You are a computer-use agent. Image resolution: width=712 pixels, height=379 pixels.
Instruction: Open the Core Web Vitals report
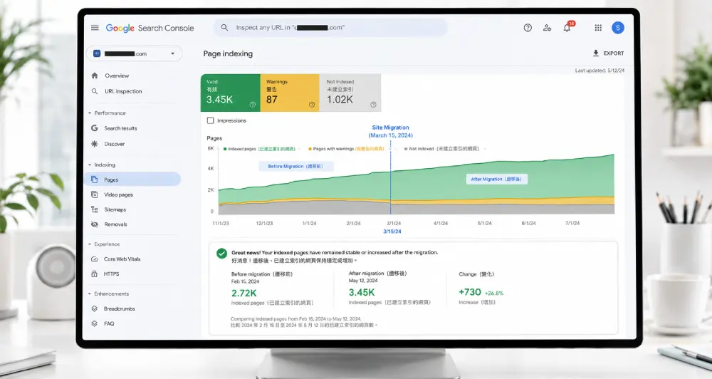coord(122,259)
